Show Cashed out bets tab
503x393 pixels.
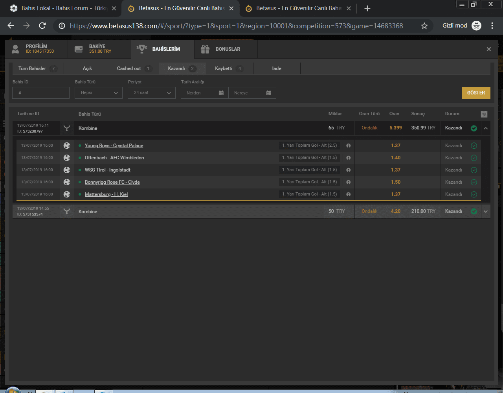coord(135,68)
